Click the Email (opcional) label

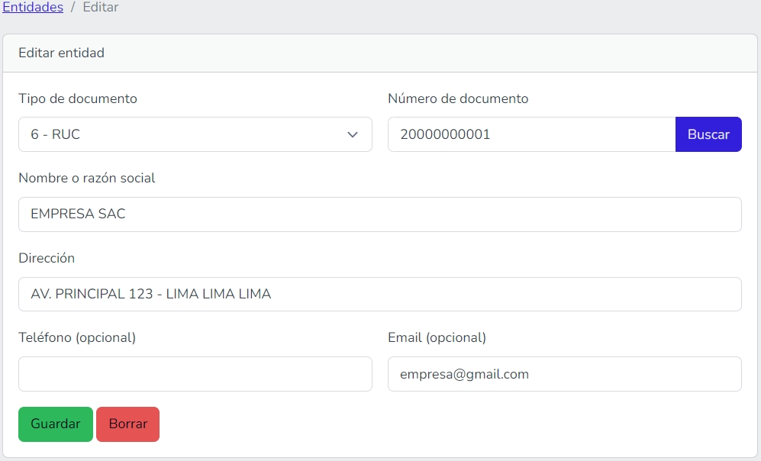(437, 337)
